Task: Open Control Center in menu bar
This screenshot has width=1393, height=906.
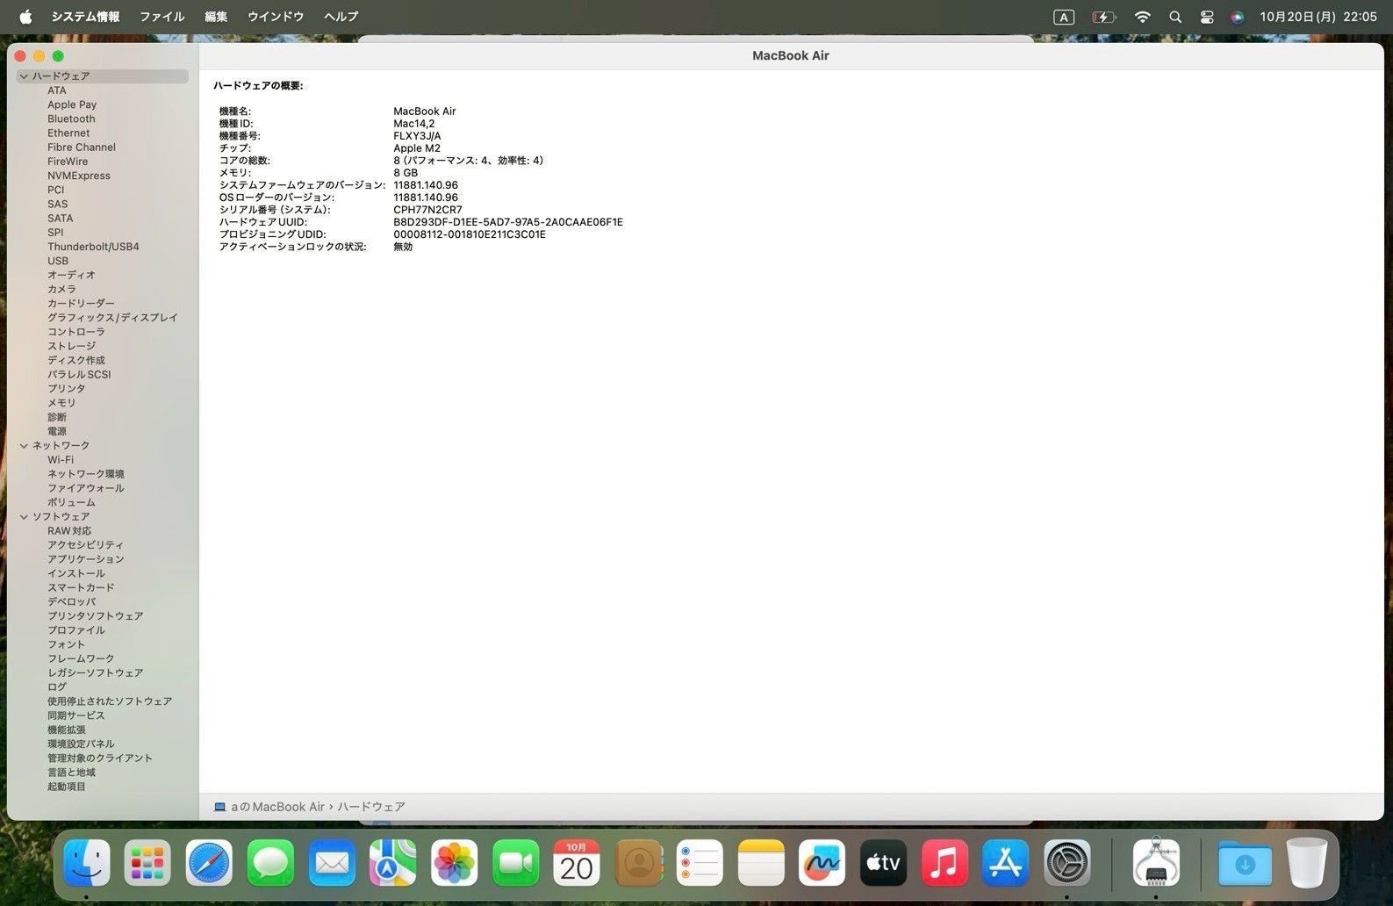Action: pos(1207,17)
